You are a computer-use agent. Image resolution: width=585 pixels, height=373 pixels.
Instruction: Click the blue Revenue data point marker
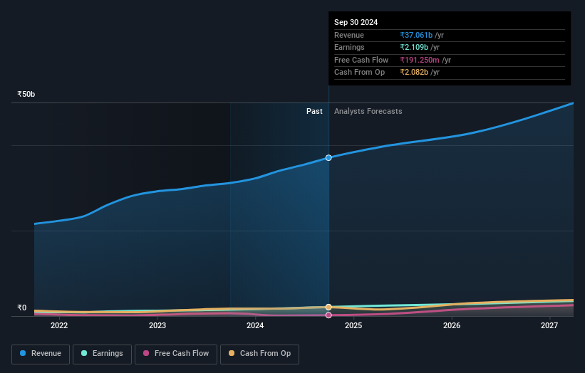point(328,157)
